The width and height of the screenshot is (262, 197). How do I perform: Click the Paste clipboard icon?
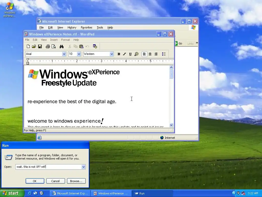tap(81, 46)
